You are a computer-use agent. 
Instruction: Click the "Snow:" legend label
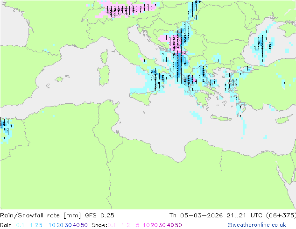coord(99,225)
